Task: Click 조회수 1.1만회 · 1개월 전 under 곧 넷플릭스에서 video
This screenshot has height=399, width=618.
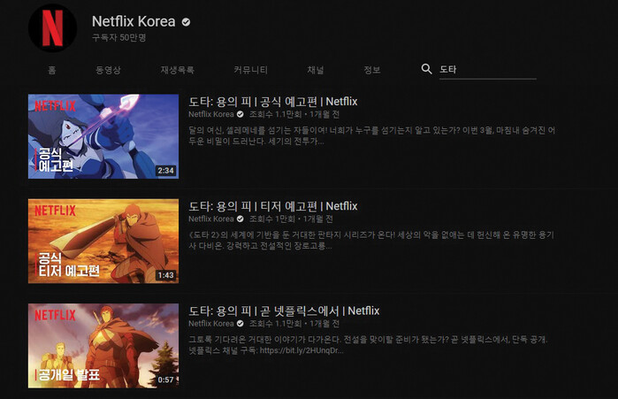Action: tap(294, 324)
